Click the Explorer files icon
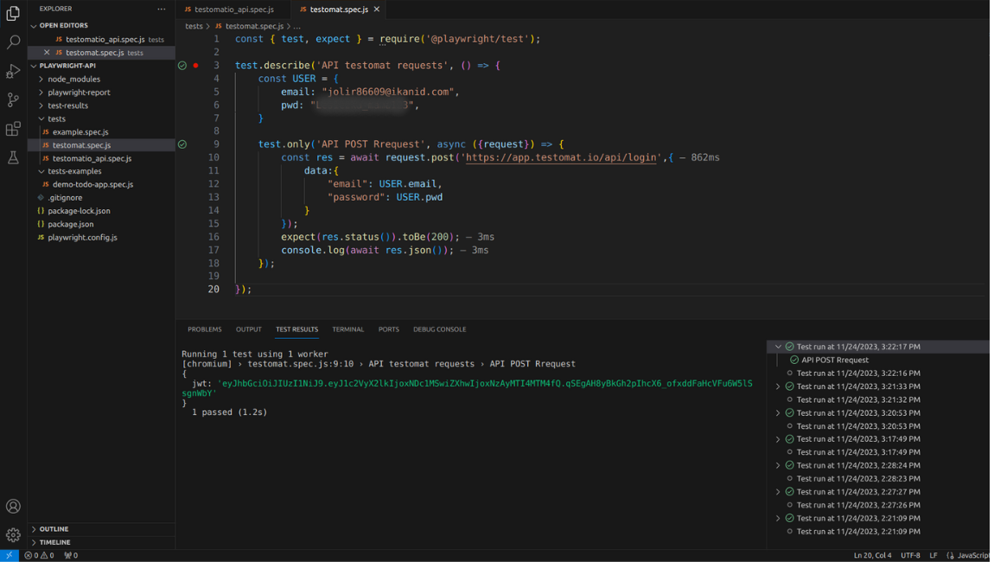The image size is (994, 562). point(13,13)
